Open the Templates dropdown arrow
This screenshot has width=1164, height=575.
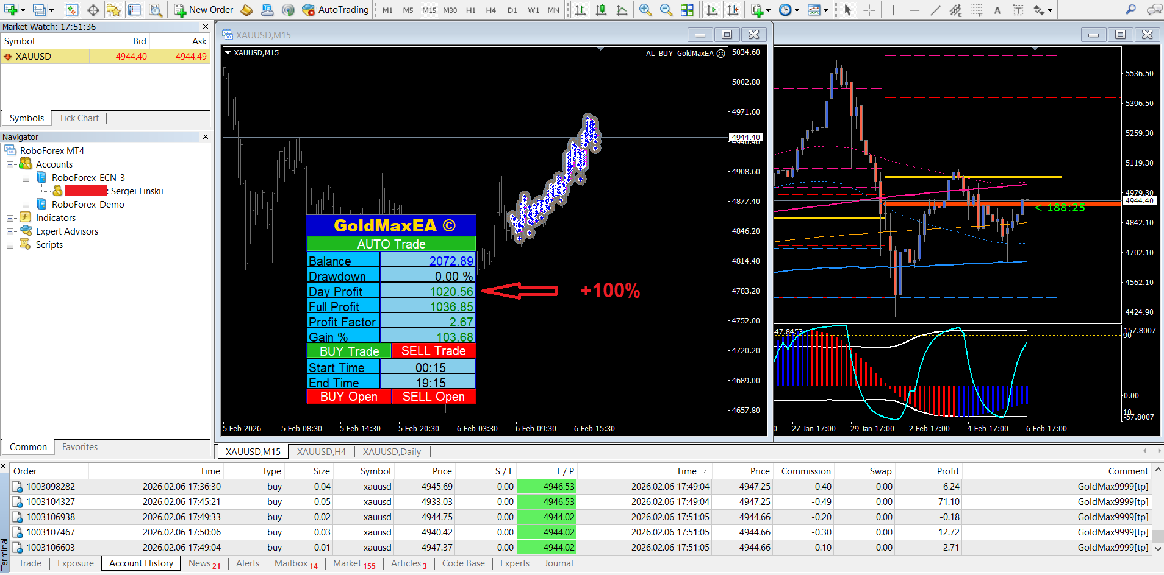[825, 10]
